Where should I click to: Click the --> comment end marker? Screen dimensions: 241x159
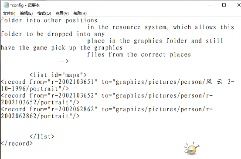[x=63, y=61]
